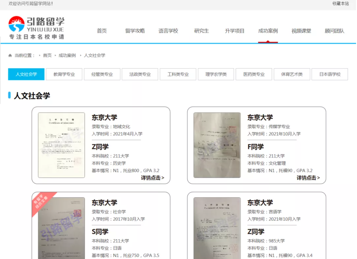Screen dimensions: 357x259
Task: Select the 日本语学校 tab
Action: coord(330,74)
